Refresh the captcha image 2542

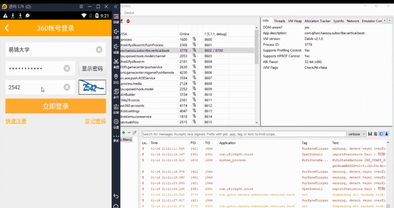[92, 87]
